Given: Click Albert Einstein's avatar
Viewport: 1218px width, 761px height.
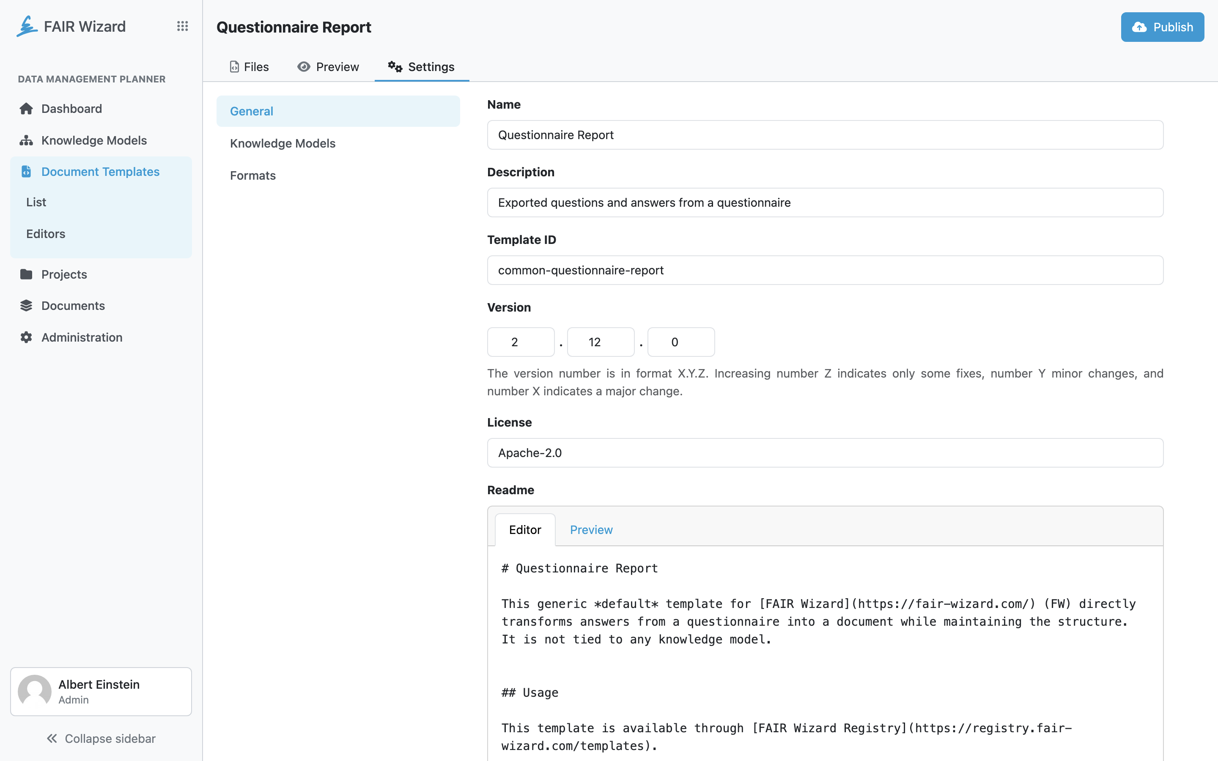Looking at the screenshot, I should [x=35, y=691].
